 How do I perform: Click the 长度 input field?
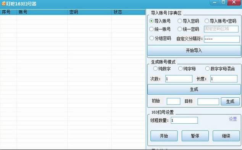pyautogui.click(x=224, y=79)
